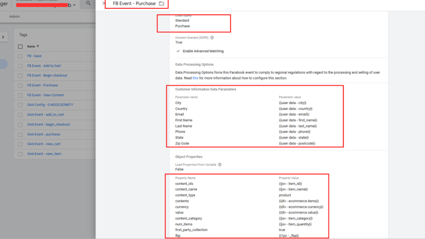
Task: Click the {{jsv - item_quantity}} value
Action: pyautogui.click(x=295, y=224)
